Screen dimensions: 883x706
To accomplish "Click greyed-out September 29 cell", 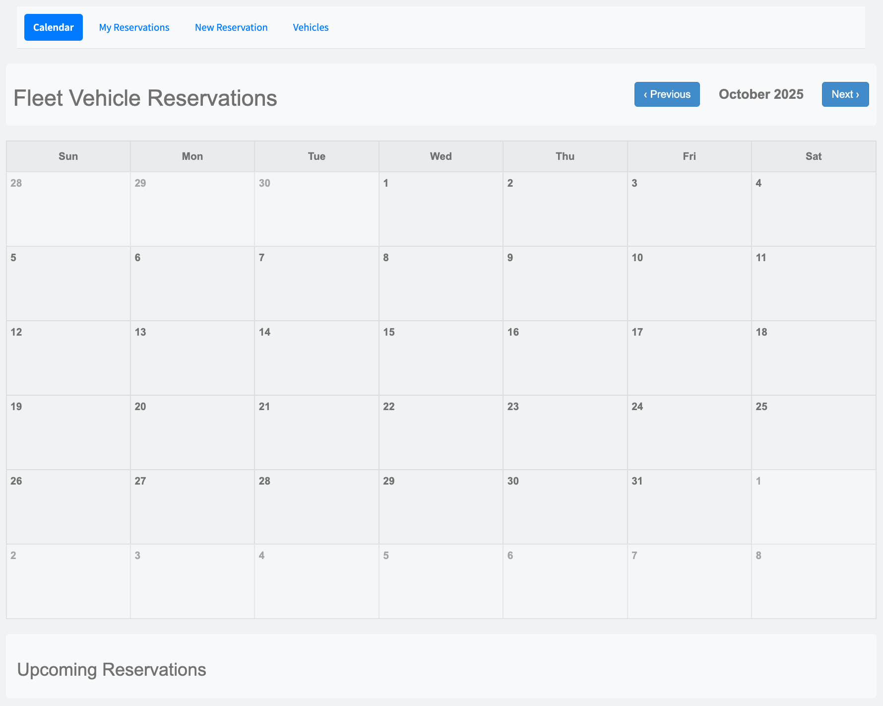I will [x=192, y=209].
